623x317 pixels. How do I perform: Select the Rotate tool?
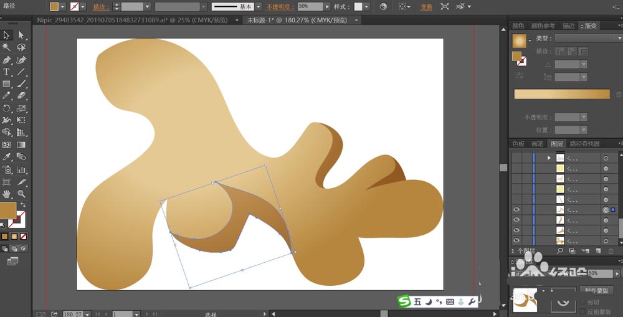point(6,108)
